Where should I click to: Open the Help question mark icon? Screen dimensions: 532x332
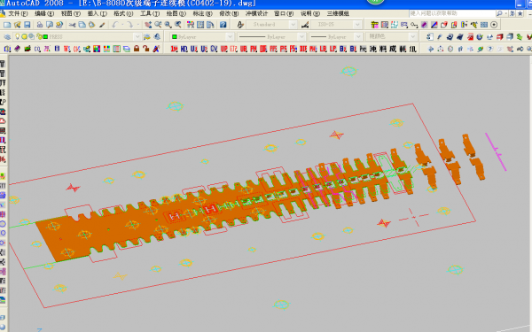pyautogui.click(x=223, y=25)
